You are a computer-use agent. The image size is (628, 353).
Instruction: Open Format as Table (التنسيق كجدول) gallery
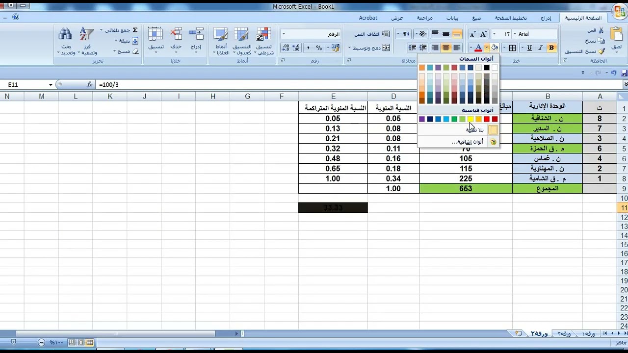coord(241,41)
